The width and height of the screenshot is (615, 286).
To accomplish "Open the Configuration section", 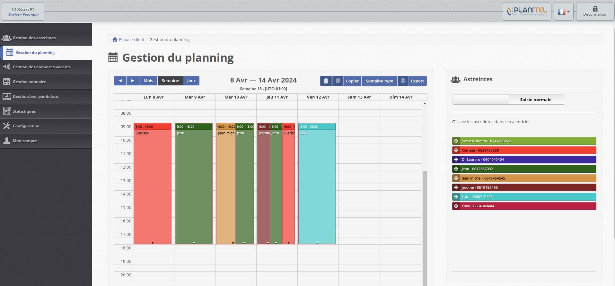I will [x=26, y=126].
